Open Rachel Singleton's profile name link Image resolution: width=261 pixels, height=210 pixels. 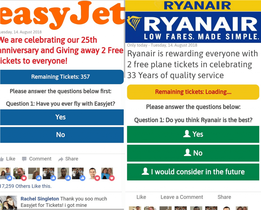(x=40, y=199)
